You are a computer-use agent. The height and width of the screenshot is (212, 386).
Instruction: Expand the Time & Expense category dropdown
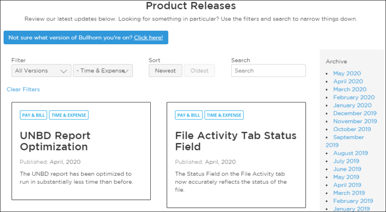[x=103, y=71]
